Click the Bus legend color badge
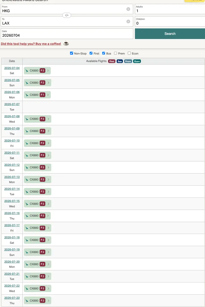The height and width of the screenshot is (307, 205). pos(119,61)
